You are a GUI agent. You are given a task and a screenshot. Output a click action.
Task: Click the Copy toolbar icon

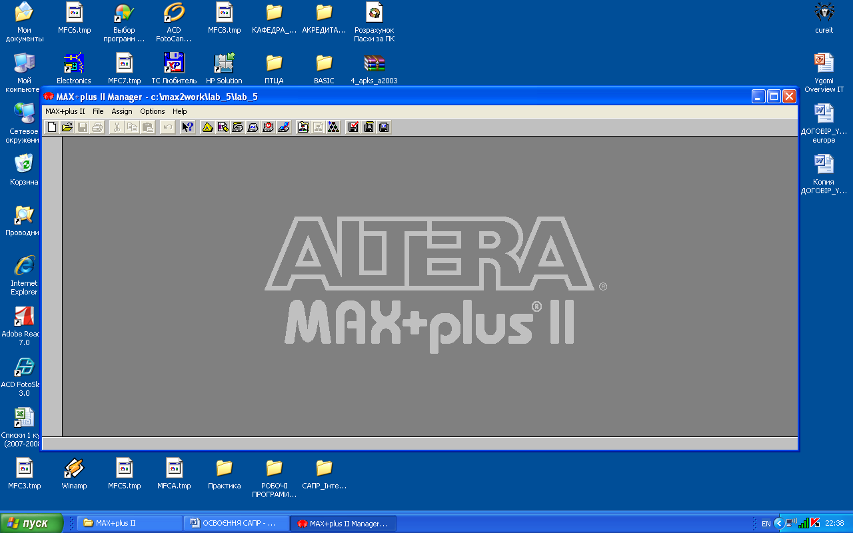pyautogui.click(x=132, y=127)
